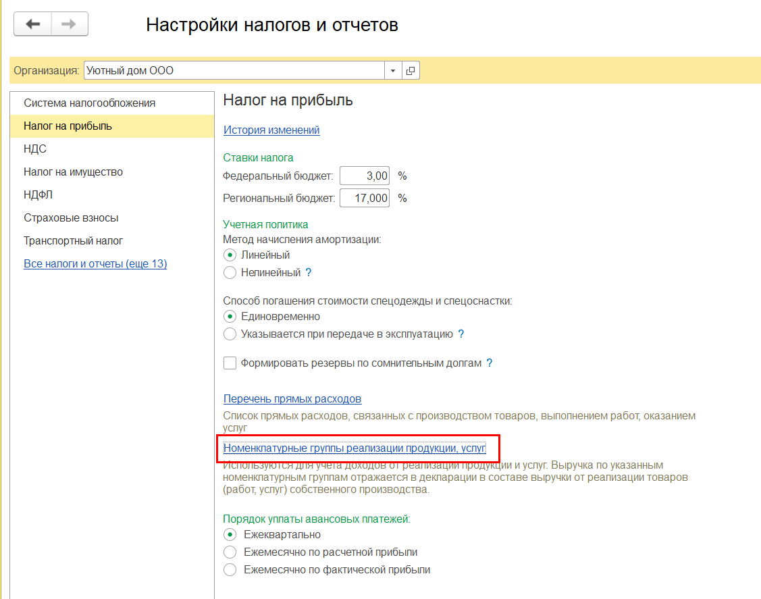The image size is (761, 599).
Task: Click help icon for резервы по сомнительным долгам
Action: pyautogui.click(x=489, y=363)
